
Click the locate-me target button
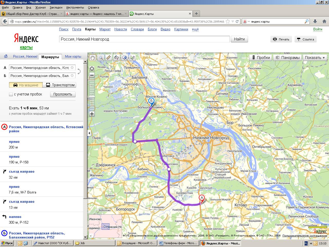(x=92, y=68)
